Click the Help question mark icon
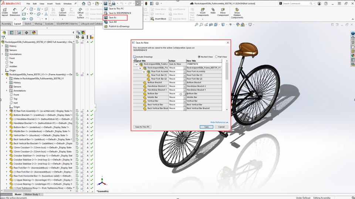This screenshot has height=199, width=355. pyautogui.click(x=326, y=3)
